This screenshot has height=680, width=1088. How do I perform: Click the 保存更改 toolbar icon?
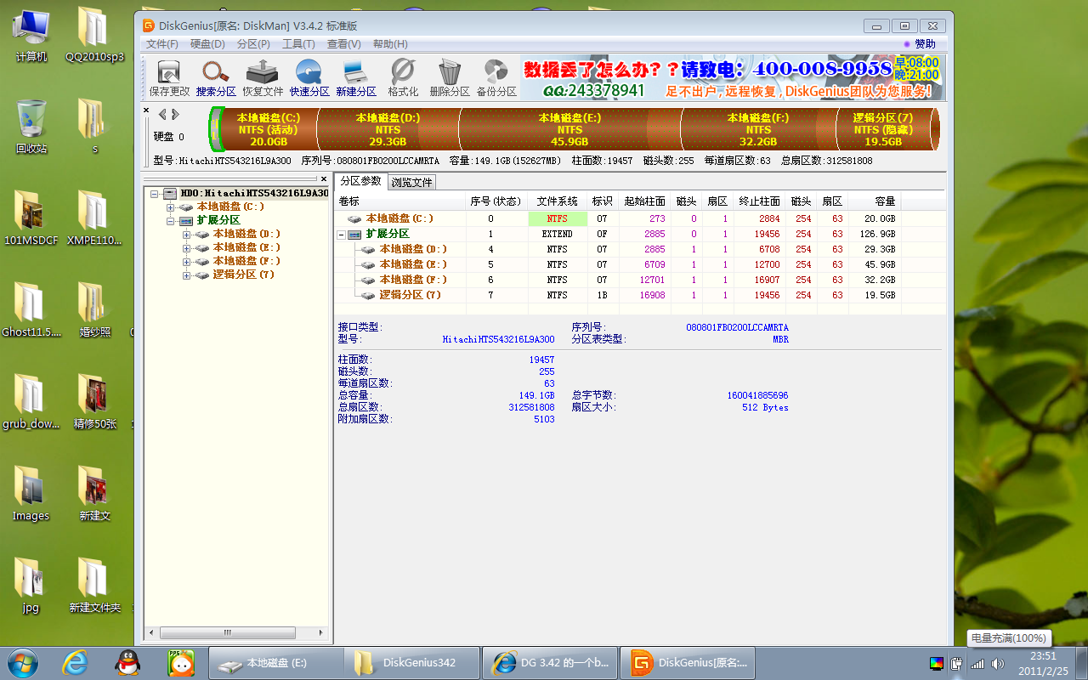tap(169, 78)
